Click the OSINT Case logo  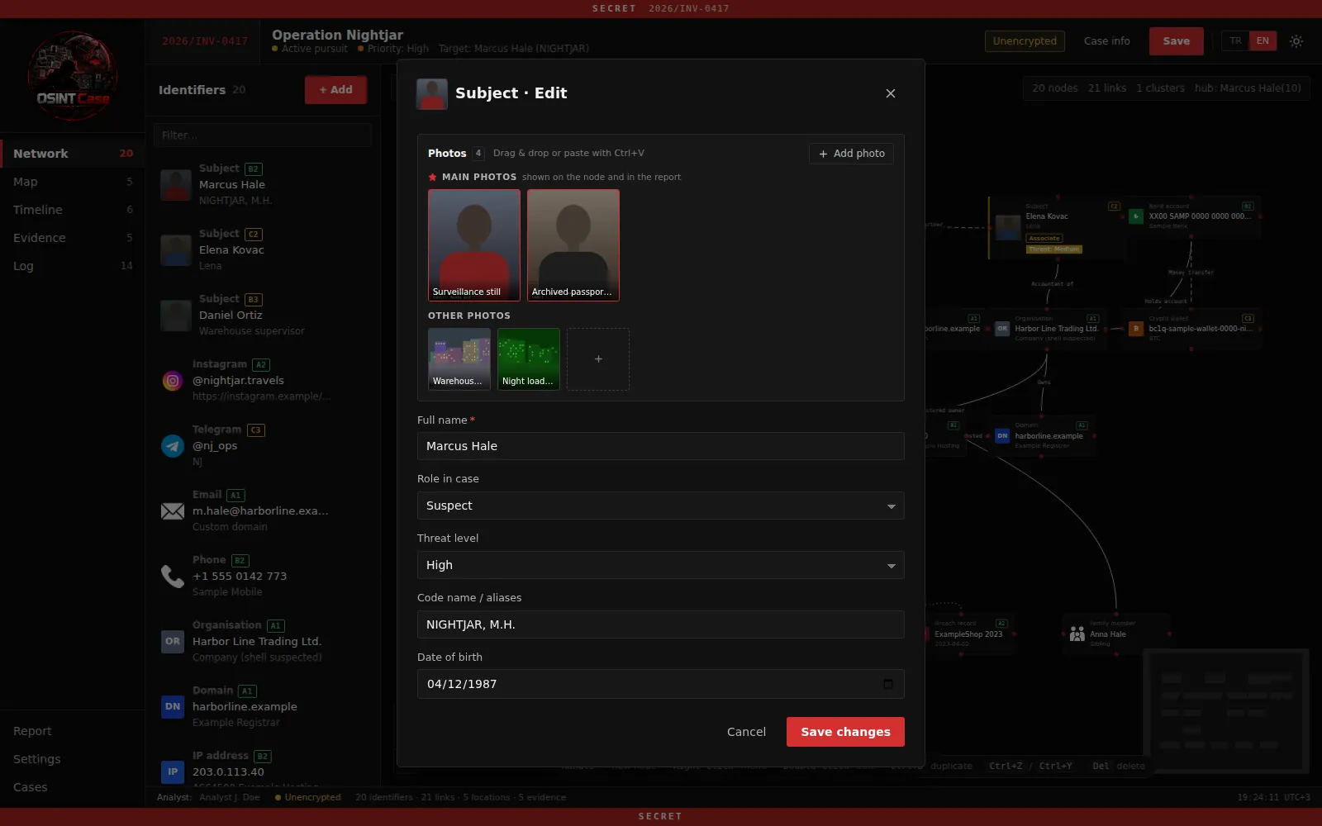(x=73, y=76)
